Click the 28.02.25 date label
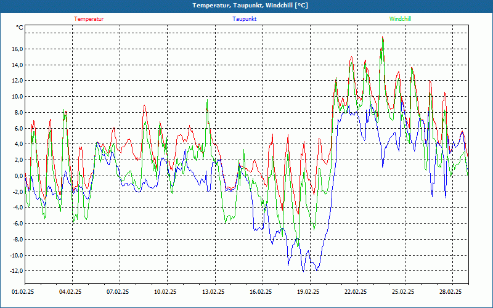This screenshot has width=493, height=308. tap(450, 292)
